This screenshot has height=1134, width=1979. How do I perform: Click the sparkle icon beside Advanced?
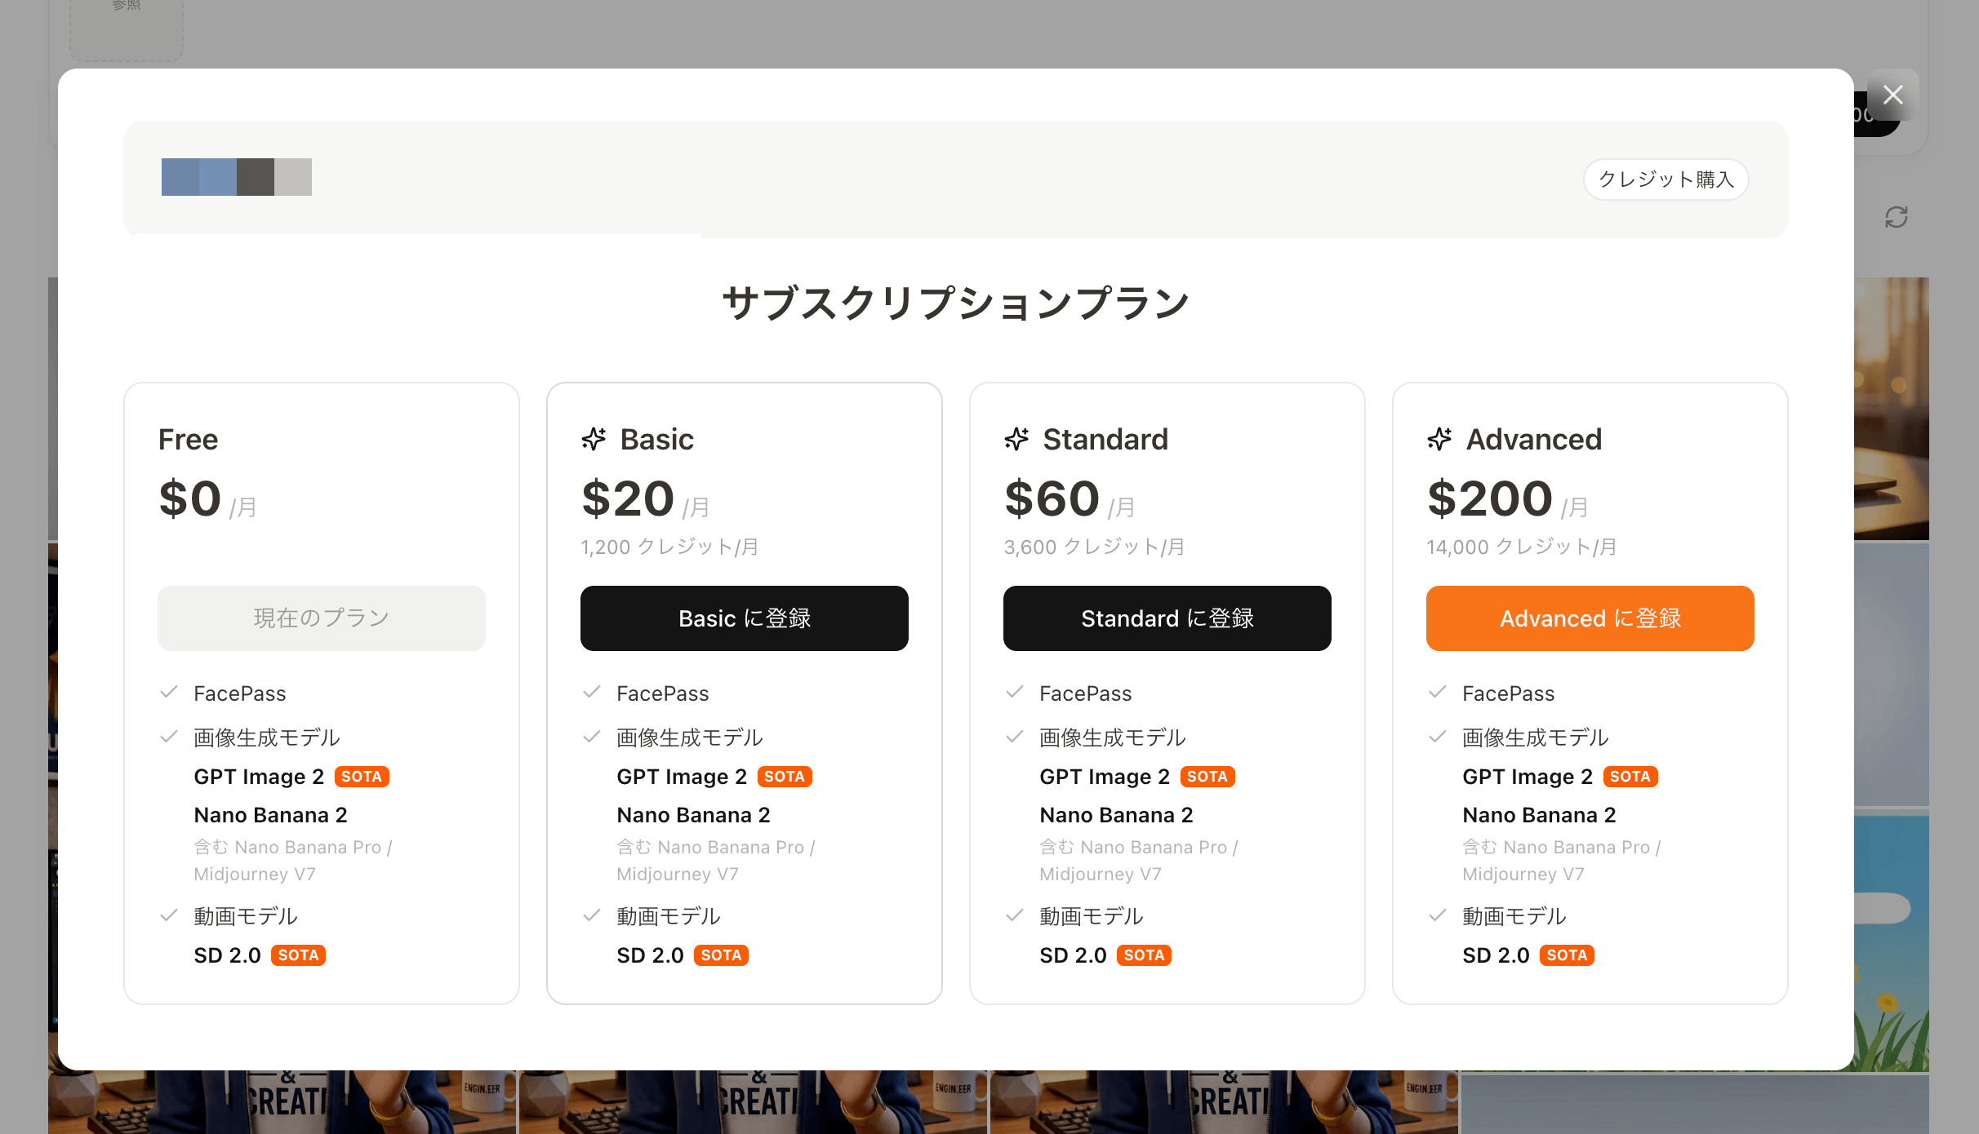coord(1439,439)
